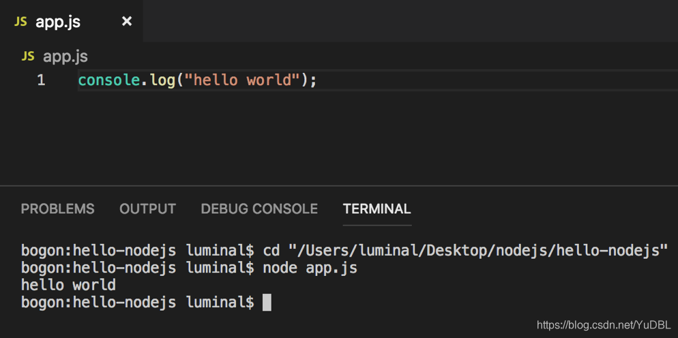Screen dimensions: 678x338
Task: Click the hello world terminal output line
Action: pyautogui.click(x=68, y=285)
